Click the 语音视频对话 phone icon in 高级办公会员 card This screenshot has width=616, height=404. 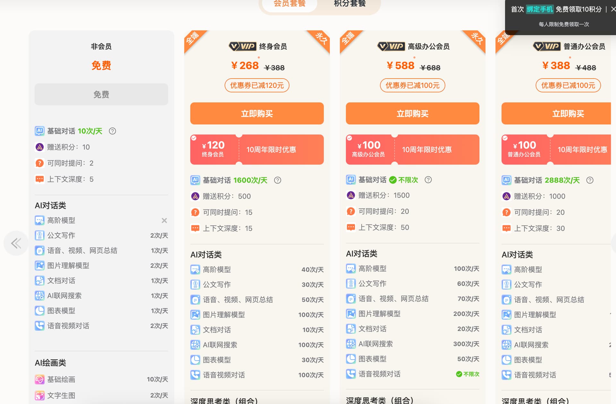pyautogui.click(x=351, y=374)
